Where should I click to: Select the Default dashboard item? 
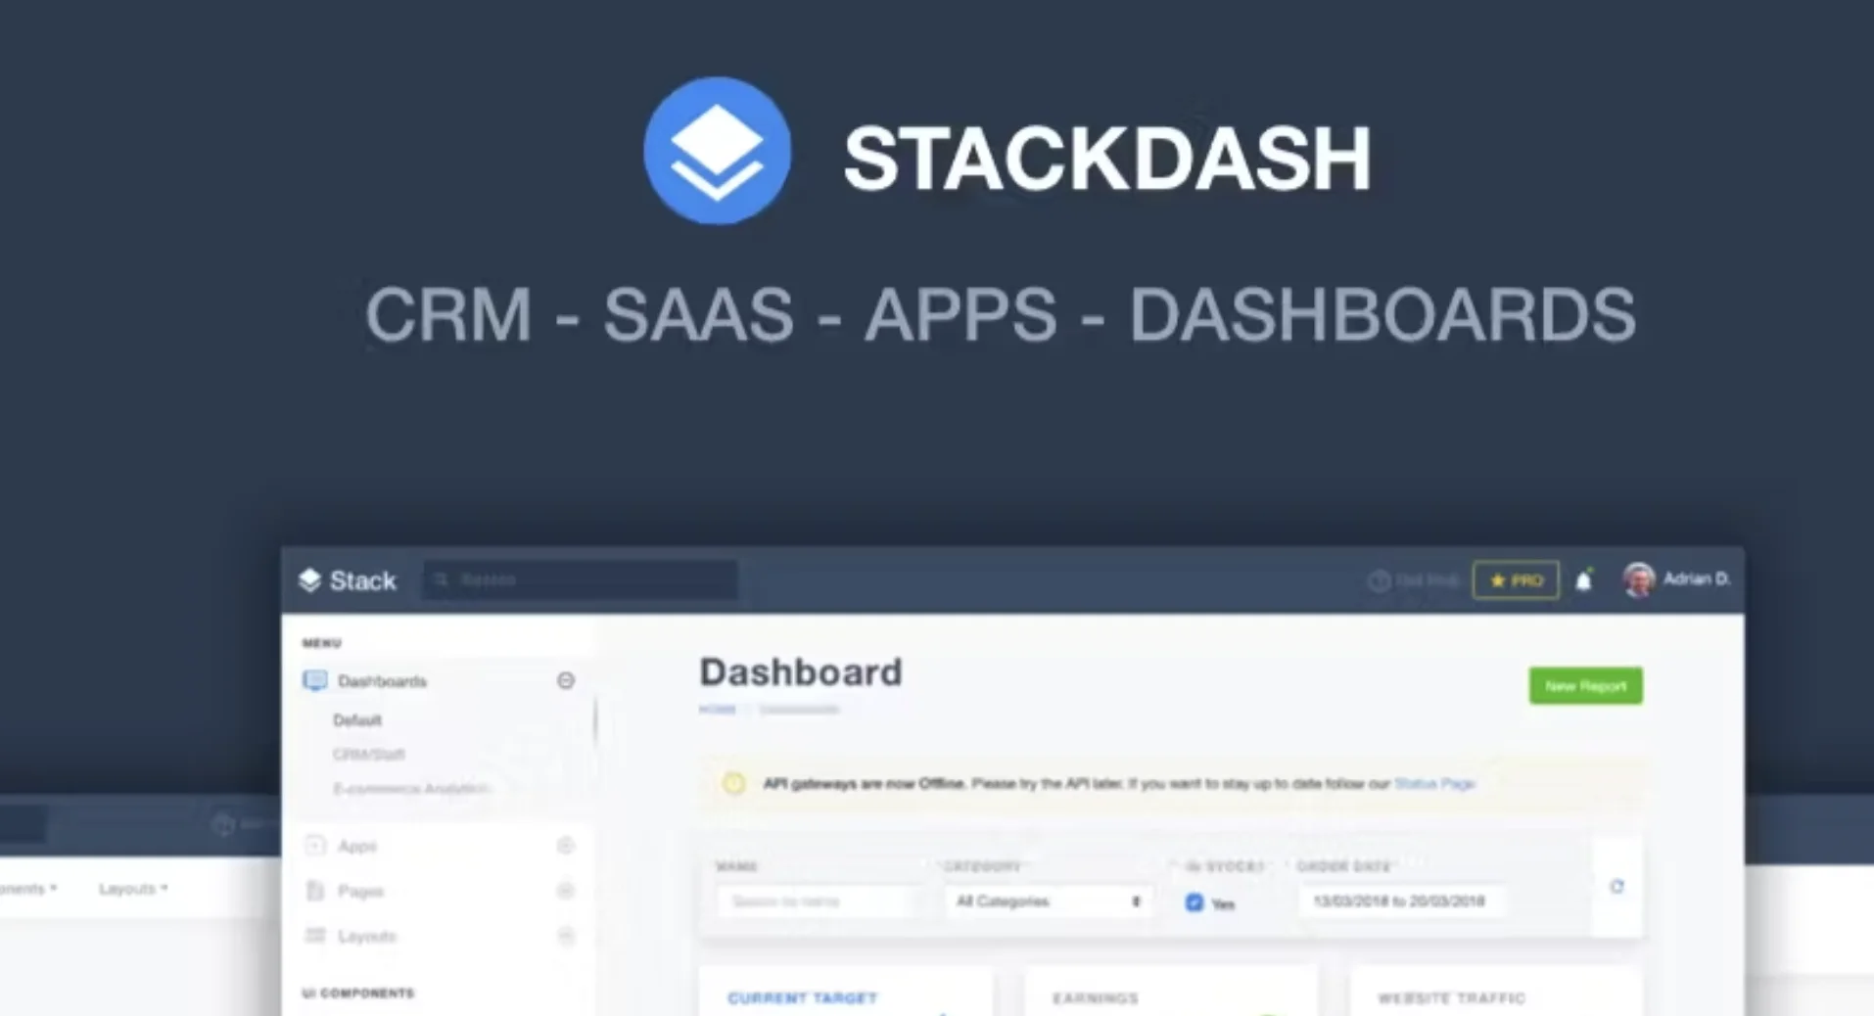(357, 720)
